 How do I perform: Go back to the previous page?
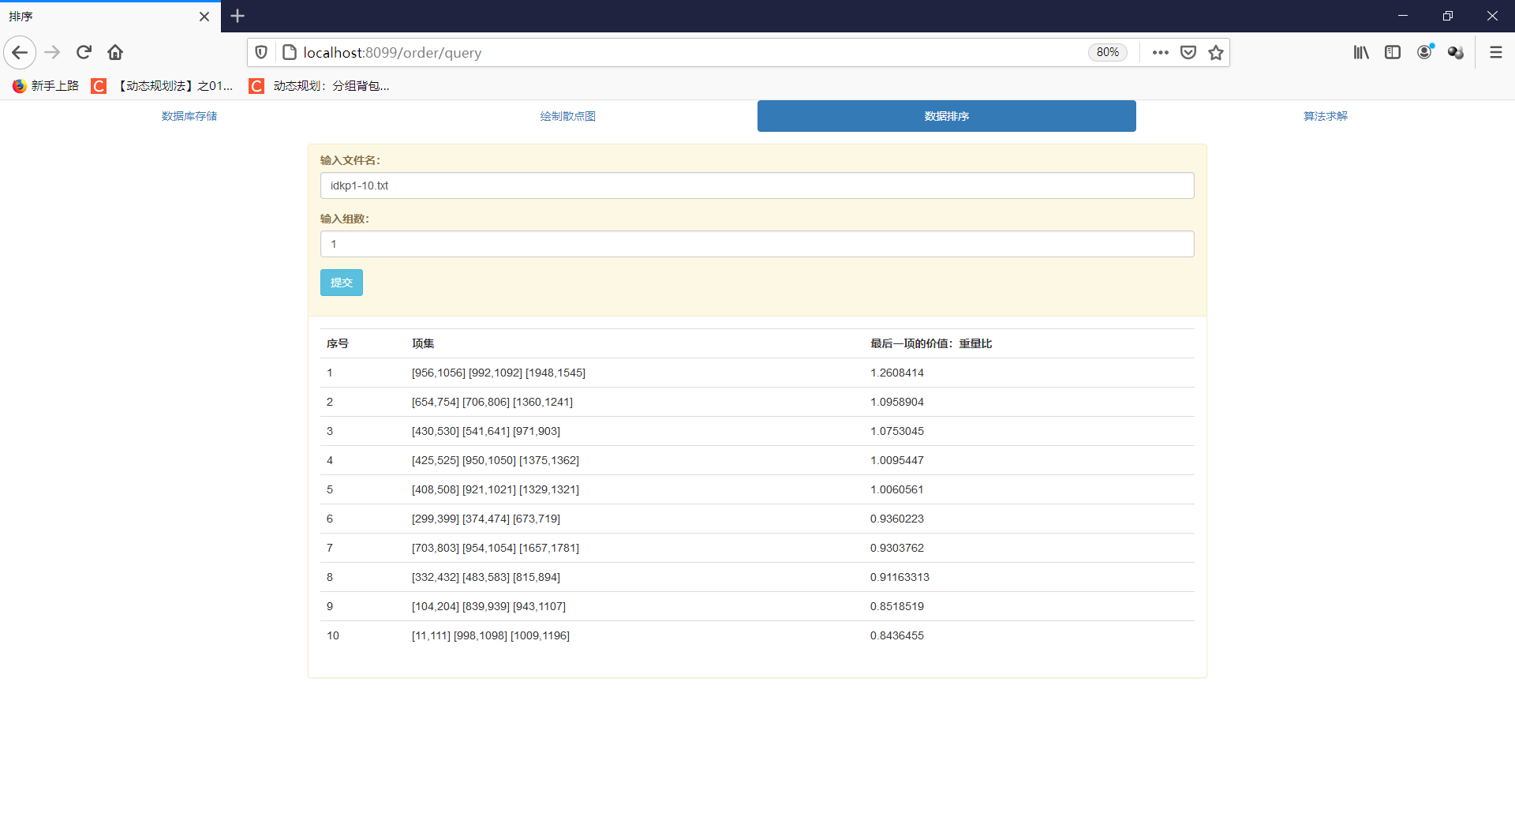point(20,53)
